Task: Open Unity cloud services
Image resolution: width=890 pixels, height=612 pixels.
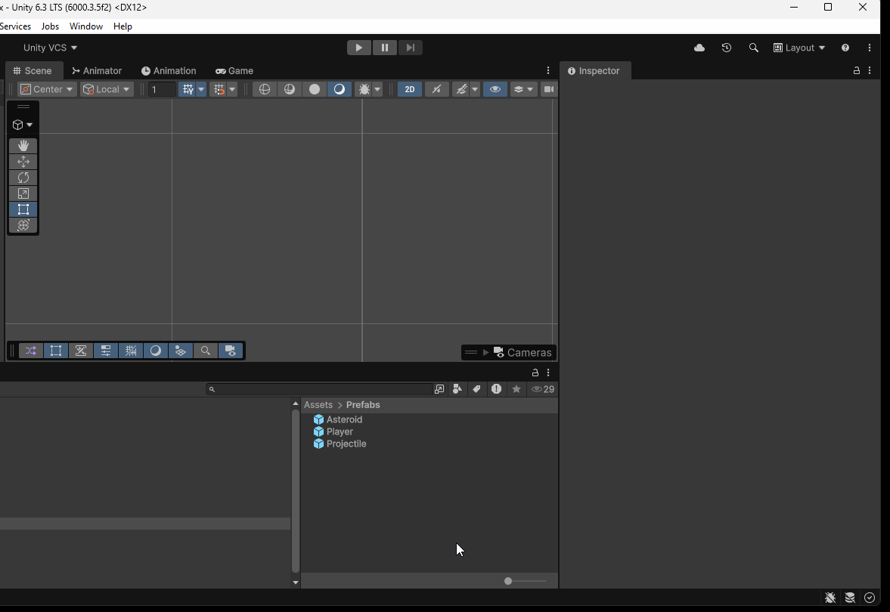Action: (x=699, y=48)
